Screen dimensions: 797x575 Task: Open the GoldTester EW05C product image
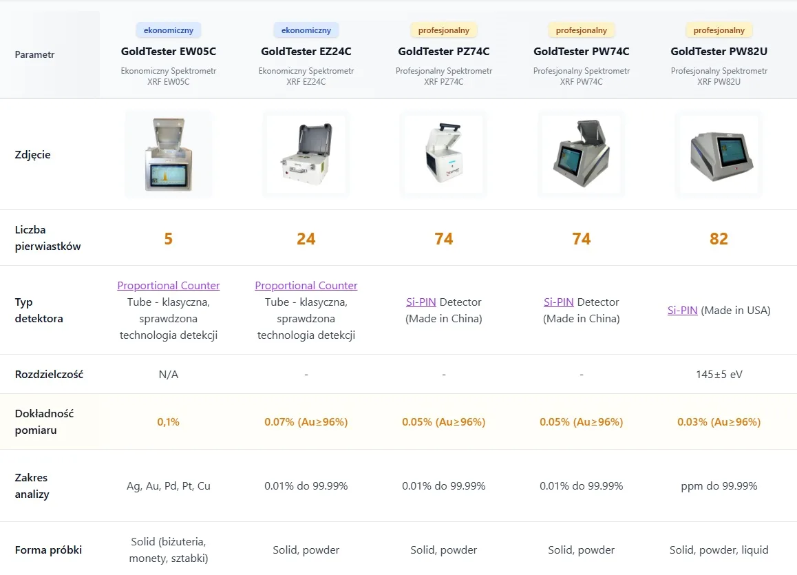pyautogui.click(x=168, y=154)
